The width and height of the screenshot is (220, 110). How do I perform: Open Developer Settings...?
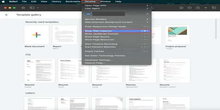tap(116, 60)
